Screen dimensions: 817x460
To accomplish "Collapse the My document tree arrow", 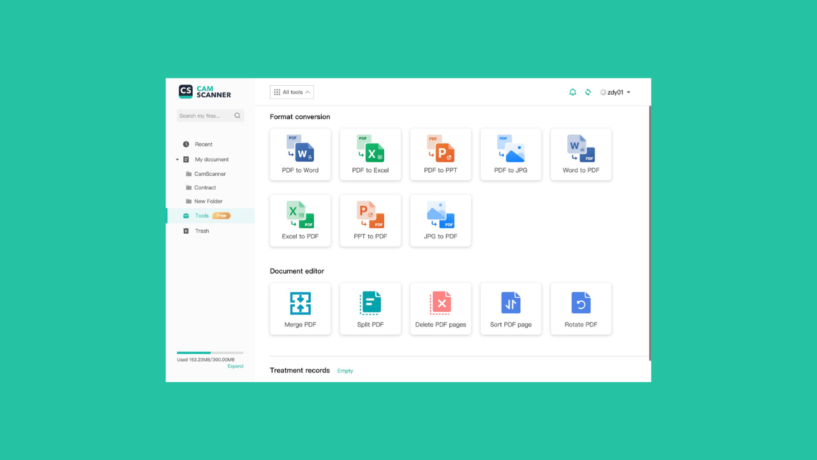I will [x=177, y=160].
